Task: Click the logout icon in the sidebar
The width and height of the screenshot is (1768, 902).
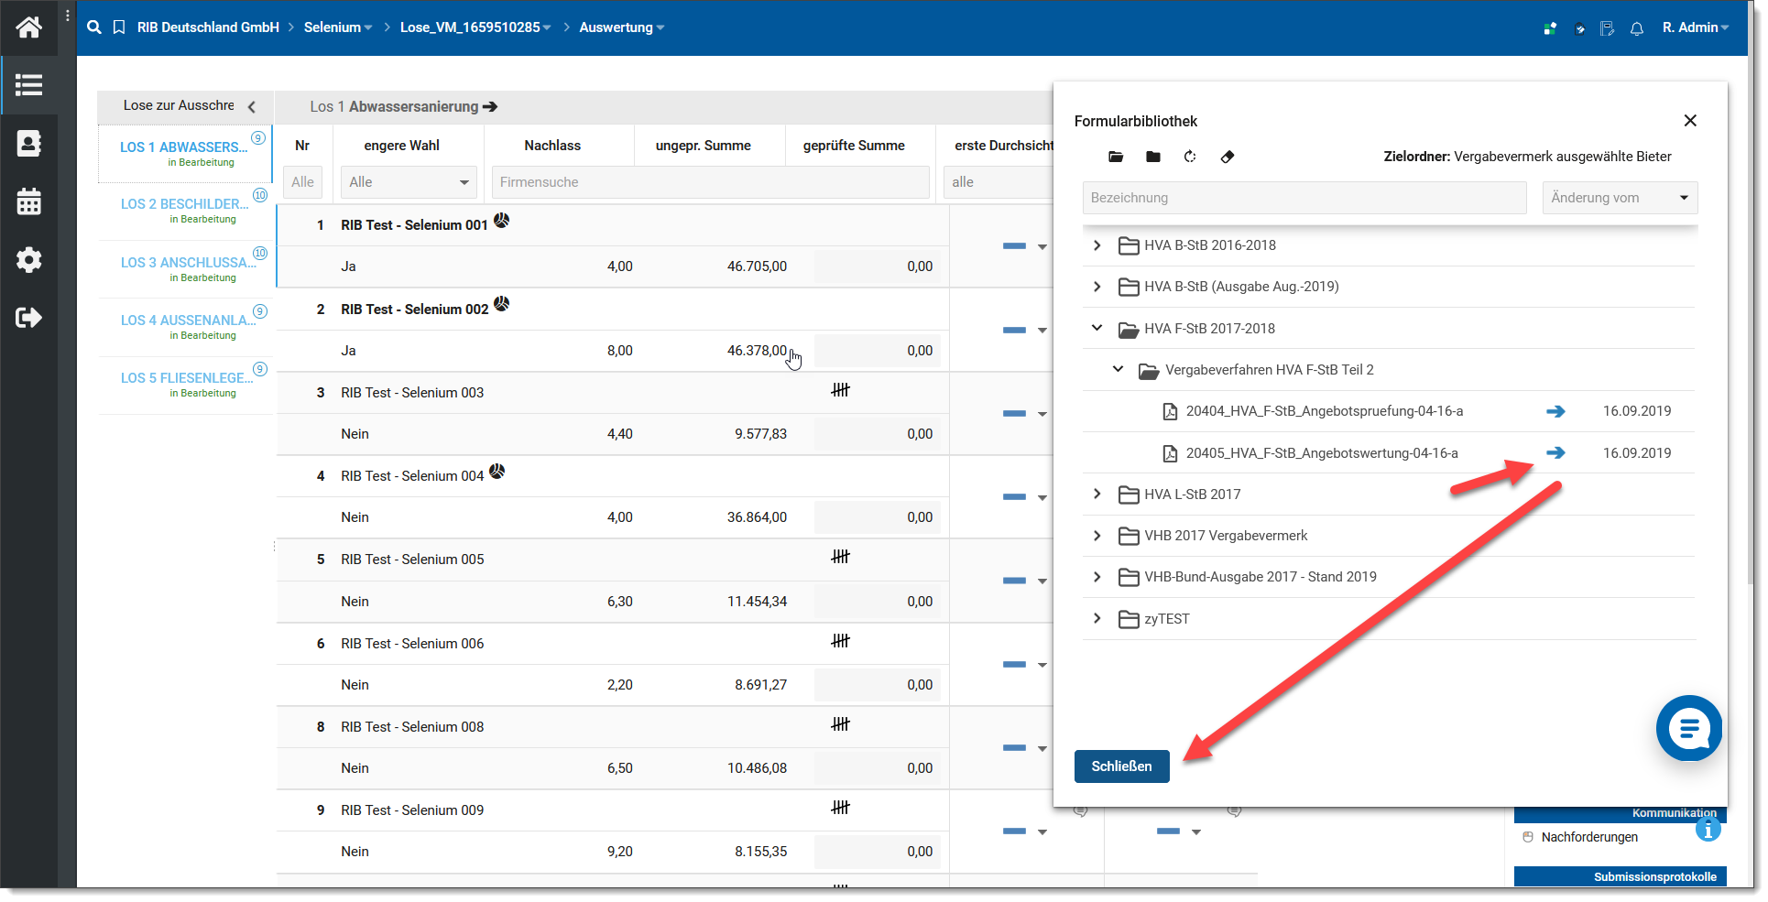Action: click(29, 318)
